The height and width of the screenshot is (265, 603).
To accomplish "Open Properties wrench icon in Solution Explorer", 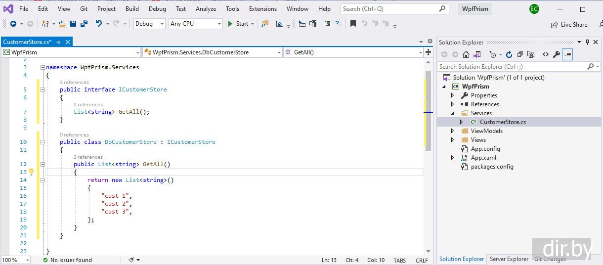I will click(x=557, y=54).
